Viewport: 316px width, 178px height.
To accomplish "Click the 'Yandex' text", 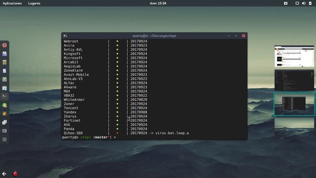I will click(70, 112).
